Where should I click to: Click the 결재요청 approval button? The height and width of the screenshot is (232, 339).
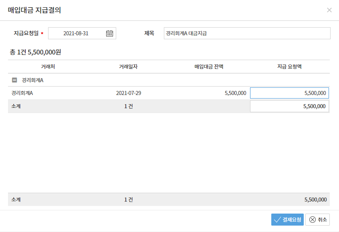point(287,220)
